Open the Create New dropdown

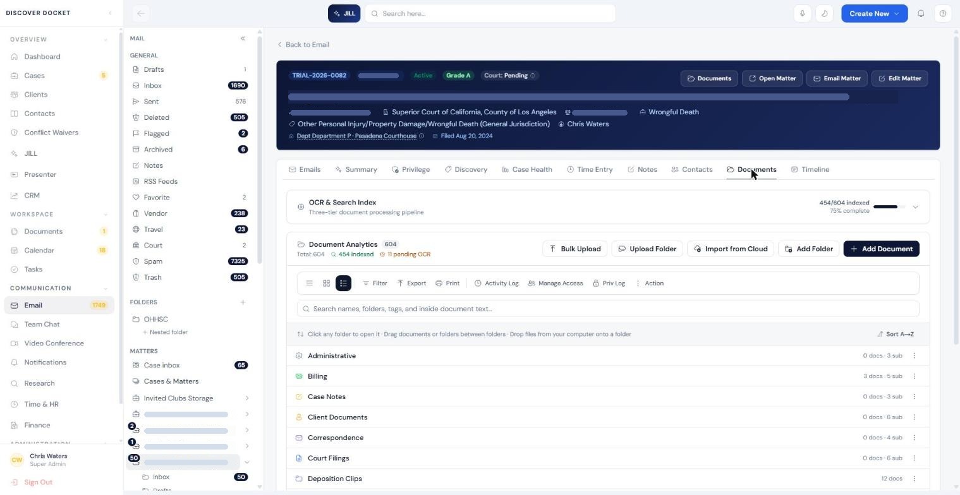(874, 13)
